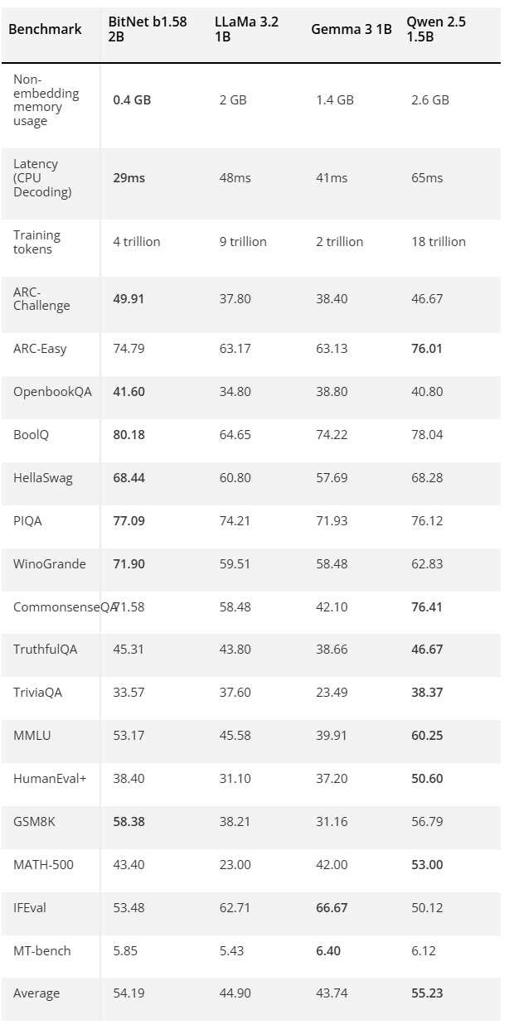This screenshot has width=509, height=1034.
Task: Select the WinoGrande benchmark label
Action: pyautogui.click(x=50, y=564)
